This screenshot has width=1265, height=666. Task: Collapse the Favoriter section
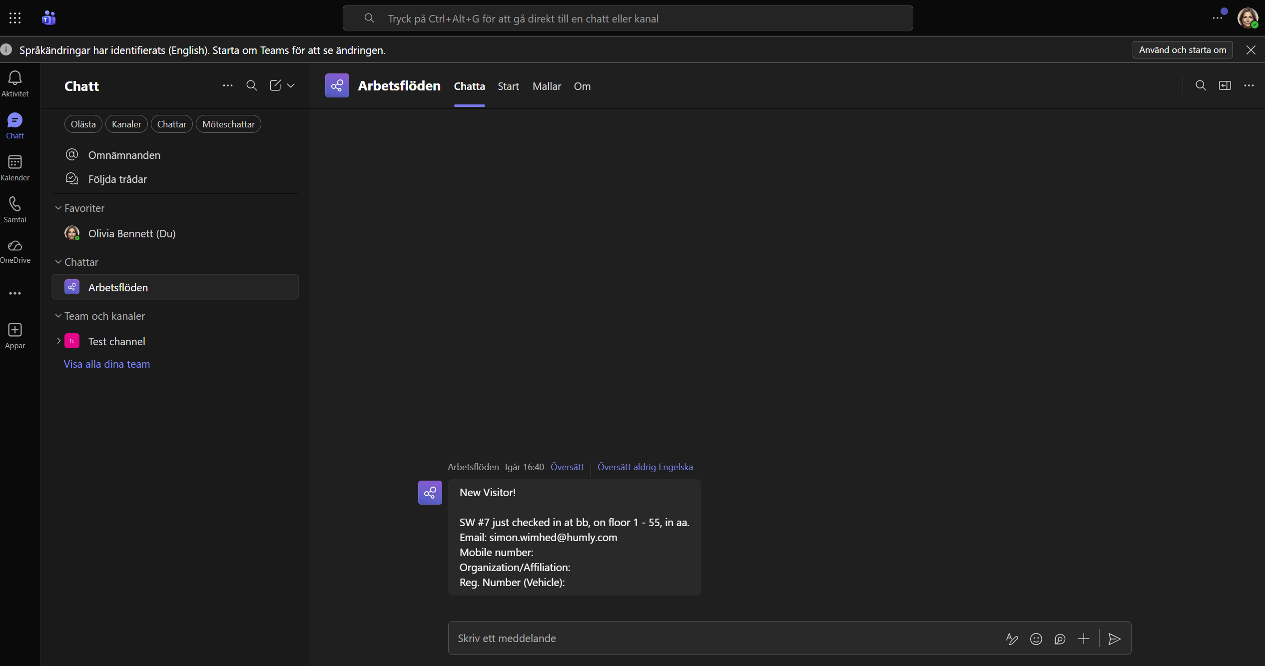tap(58, 208)
